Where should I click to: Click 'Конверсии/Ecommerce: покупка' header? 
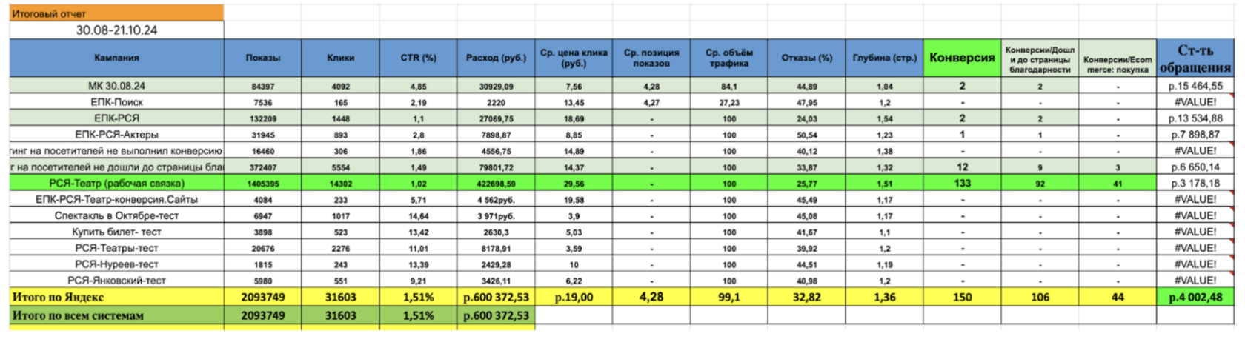tap(1118, 58)
